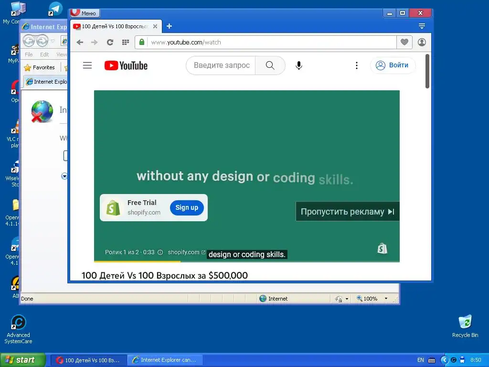Open IE recent pages dropdown arrow

[53, 41]
